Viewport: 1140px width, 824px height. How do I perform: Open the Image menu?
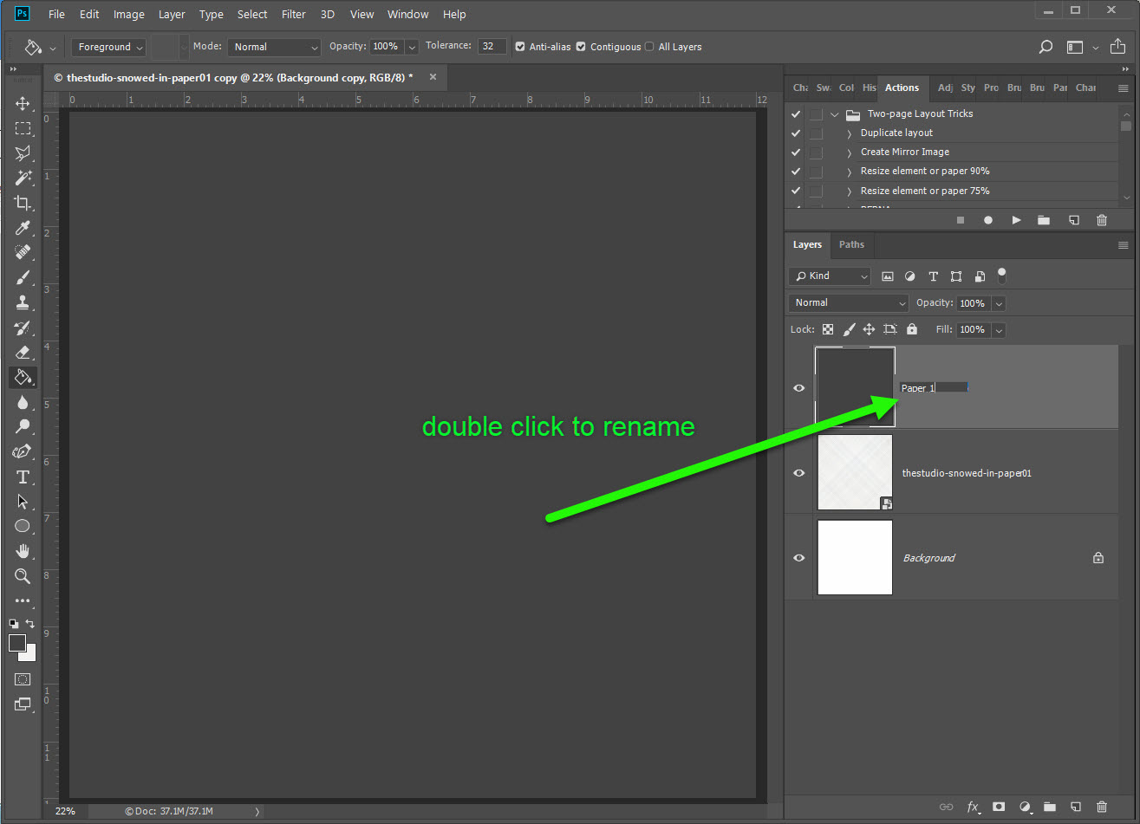coord(129,14)
